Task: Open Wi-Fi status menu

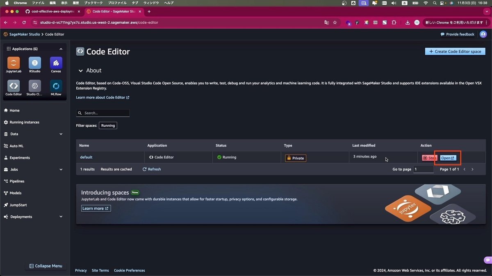Action: click(x=426, y=3)
